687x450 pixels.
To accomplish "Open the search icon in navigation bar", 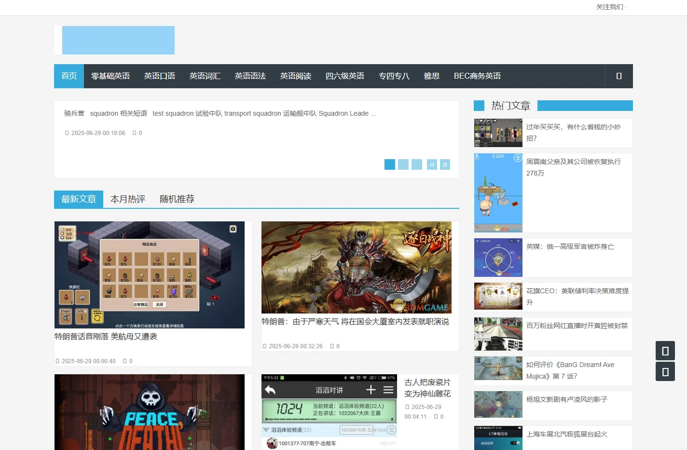I will point(618,76).
